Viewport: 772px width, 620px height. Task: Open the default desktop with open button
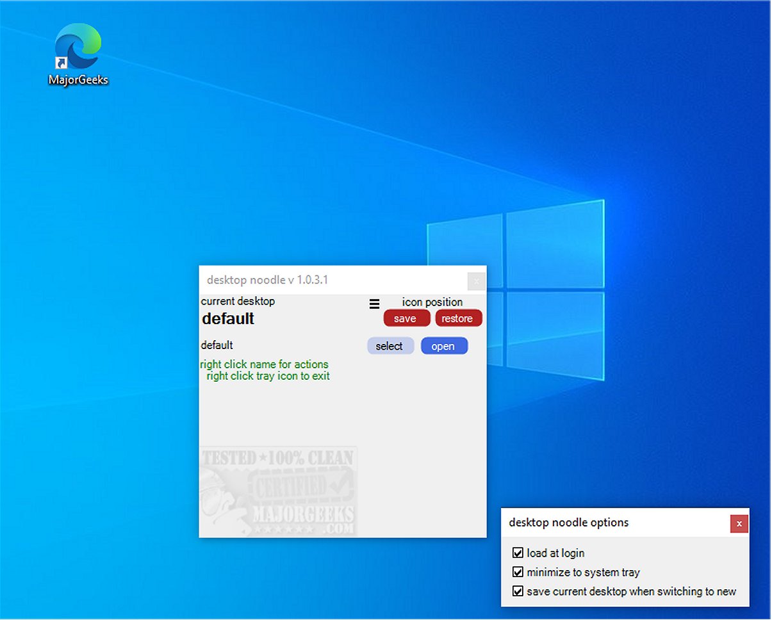pyautogui.click(x=444, y=346)
